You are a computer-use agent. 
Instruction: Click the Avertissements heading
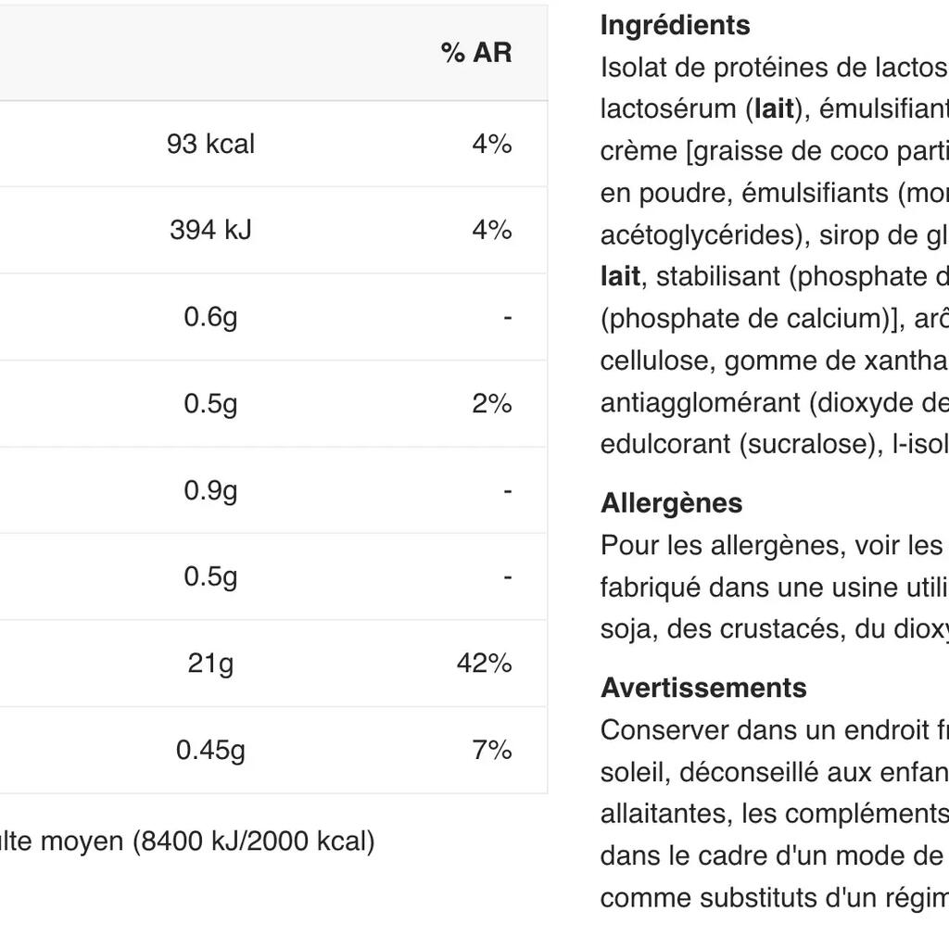(704, 688)
